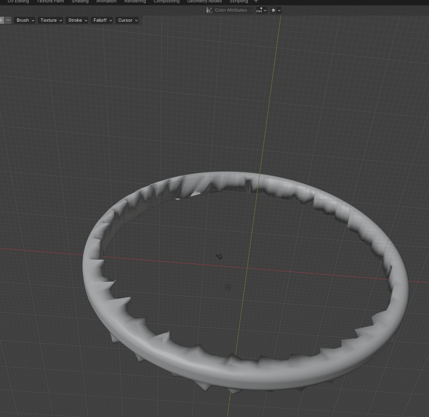Expand the Texture settings popover
Screen dimensions: 429x417
pos(51,20)
